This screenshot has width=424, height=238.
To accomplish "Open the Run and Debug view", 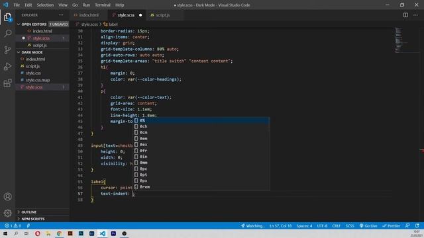I will pos(7,66).
